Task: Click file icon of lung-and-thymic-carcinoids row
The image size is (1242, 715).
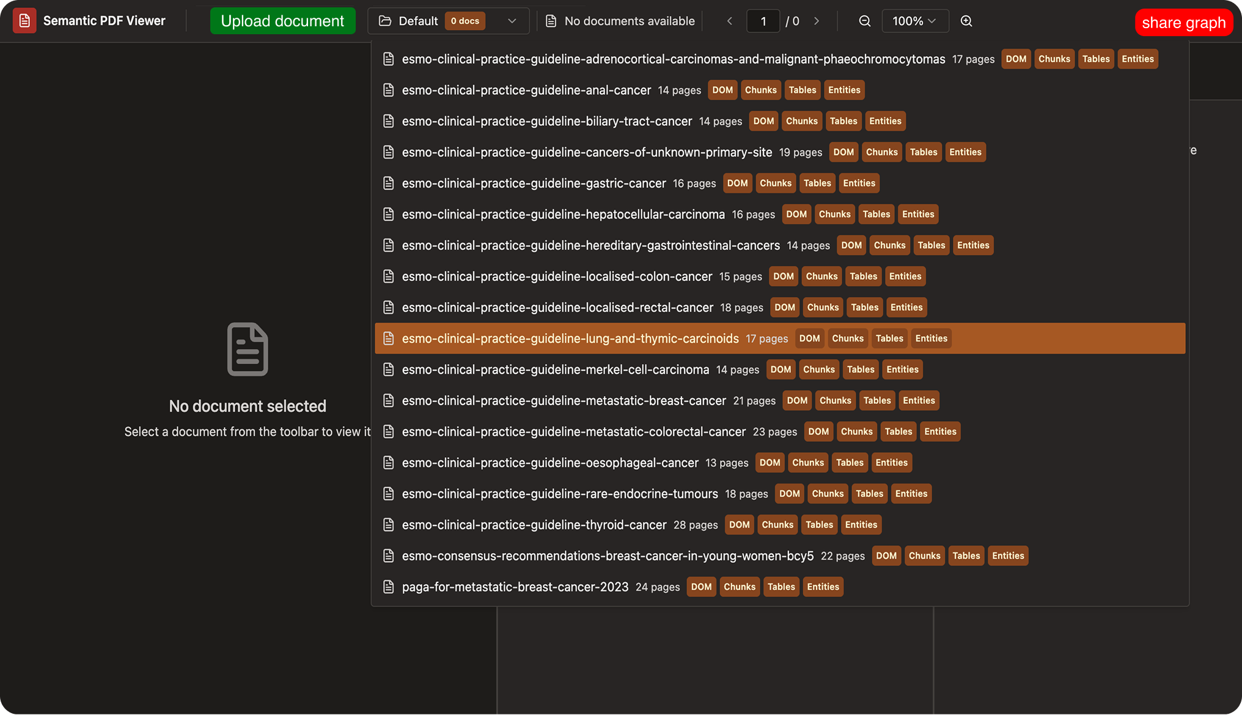Action: pyautogui.click(x=388, y=339)
